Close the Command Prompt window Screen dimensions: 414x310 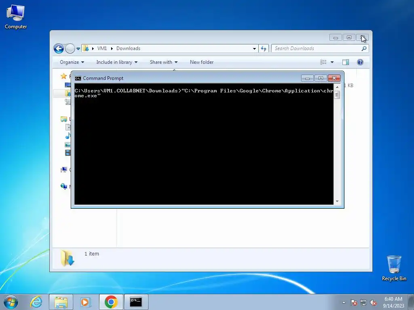click(334, 78)
